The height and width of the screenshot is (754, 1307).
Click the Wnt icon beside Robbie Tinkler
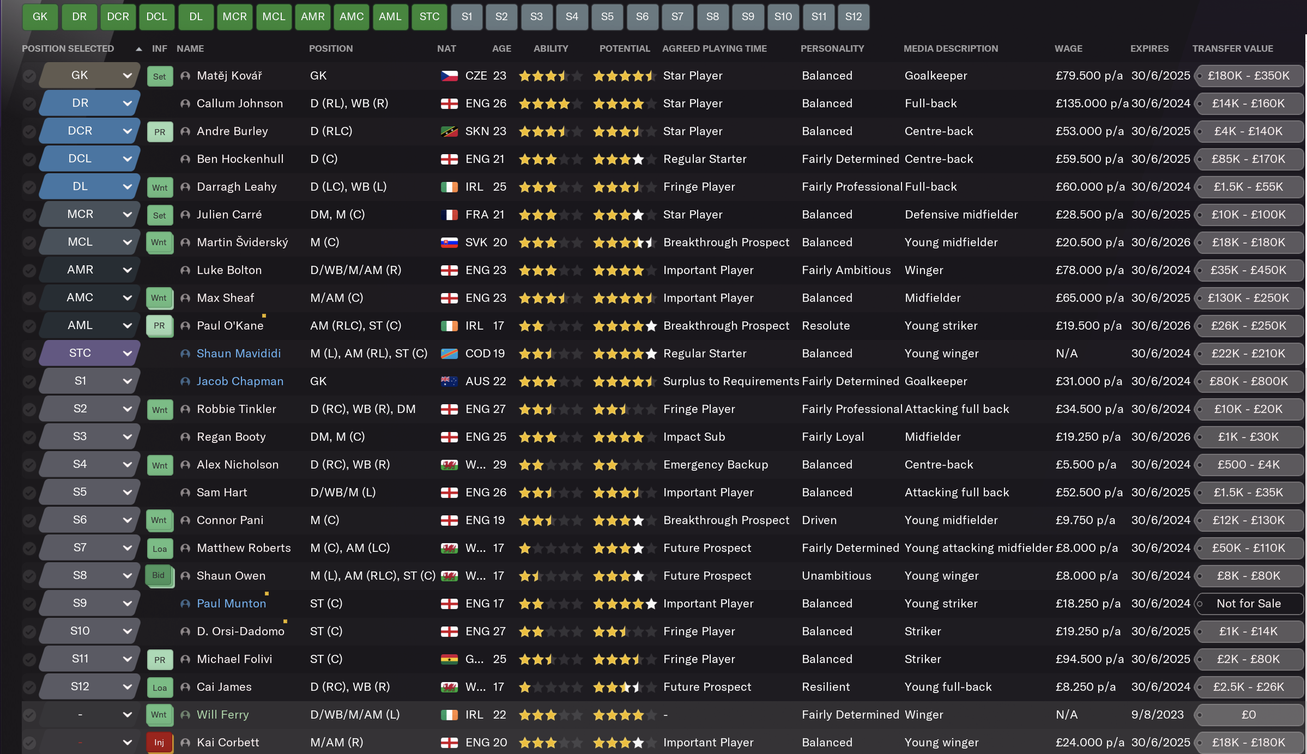click(x=160, y=410)
